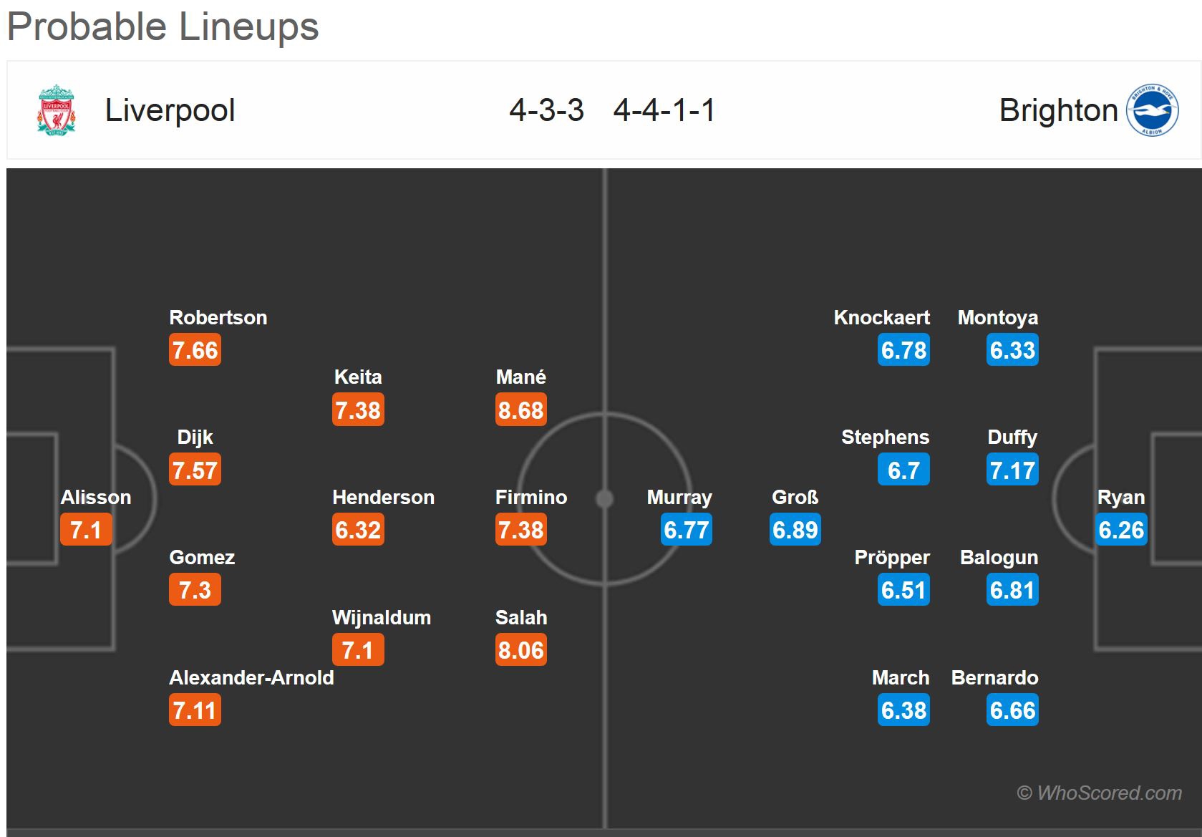Click the Liverpool club crest icon
This screenshot has width=1202, height=837.
(56, 110)
